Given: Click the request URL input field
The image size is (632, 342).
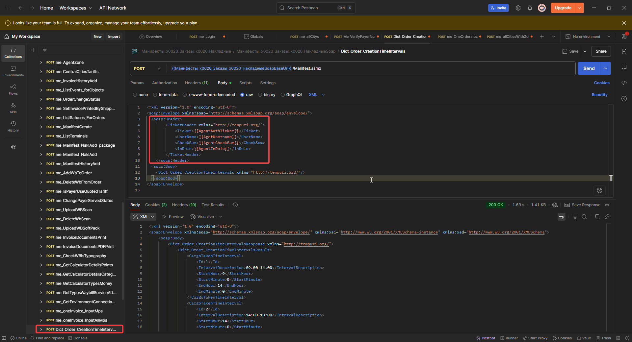Looking at the screenshot, I should click(x=371, y=68).
